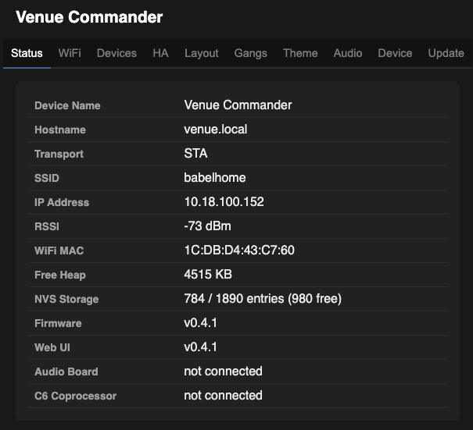Click the Venue Commander page title
The image size is (473, 430).
[x=89, y=17]
